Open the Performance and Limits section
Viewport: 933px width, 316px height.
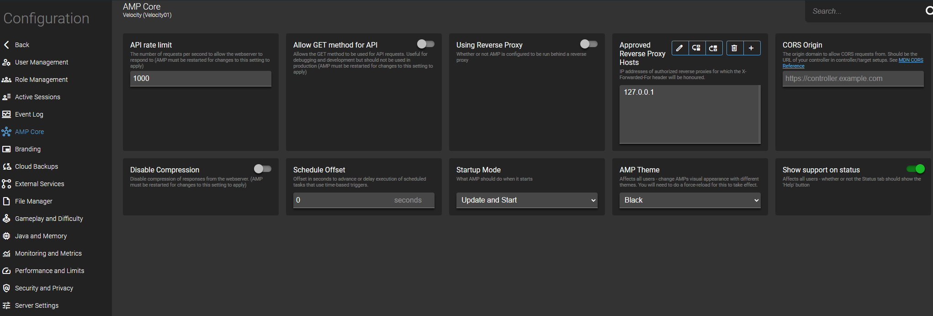tap(49, 271)
